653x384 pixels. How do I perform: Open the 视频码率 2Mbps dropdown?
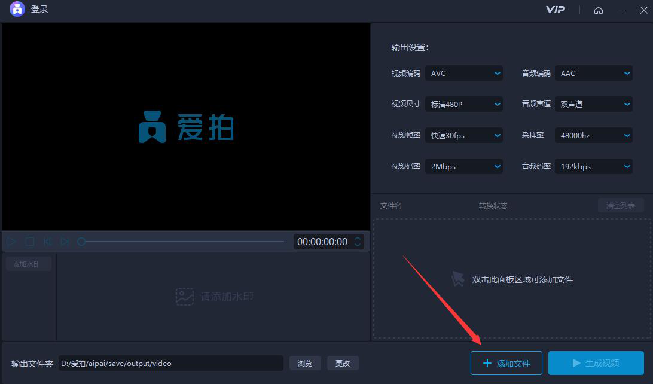click(x=464, y=167)
